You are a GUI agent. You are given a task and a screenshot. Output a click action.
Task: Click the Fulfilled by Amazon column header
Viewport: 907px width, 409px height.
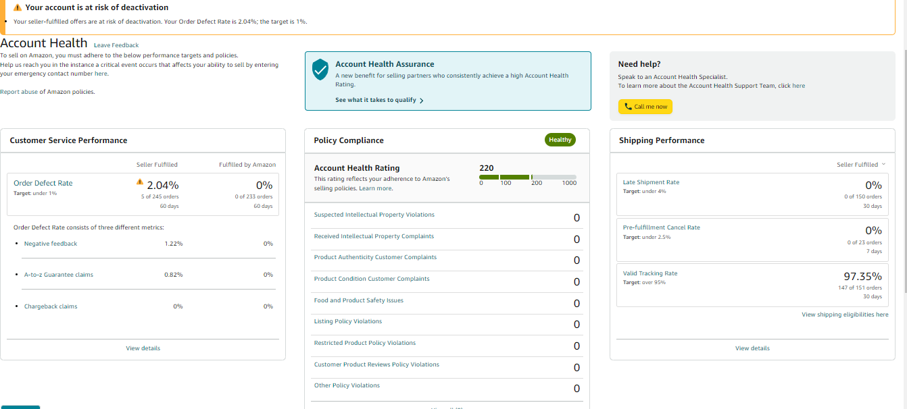247,165
